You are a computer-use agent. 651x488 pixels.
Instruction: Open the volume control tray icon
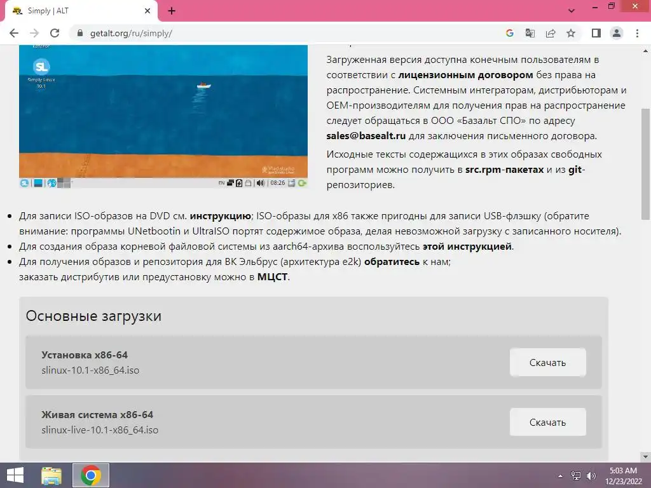pyautogui.click(x=591, y=475)
